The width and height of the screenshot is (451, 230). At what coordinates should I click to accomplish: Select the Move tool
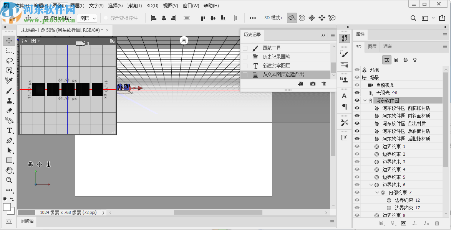tap(9, 40)
